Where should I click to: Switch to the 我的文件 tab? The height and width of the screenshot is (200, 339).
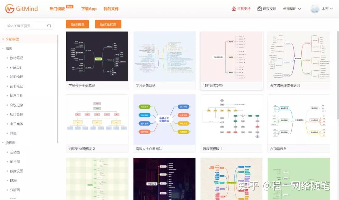pos(111,9)
